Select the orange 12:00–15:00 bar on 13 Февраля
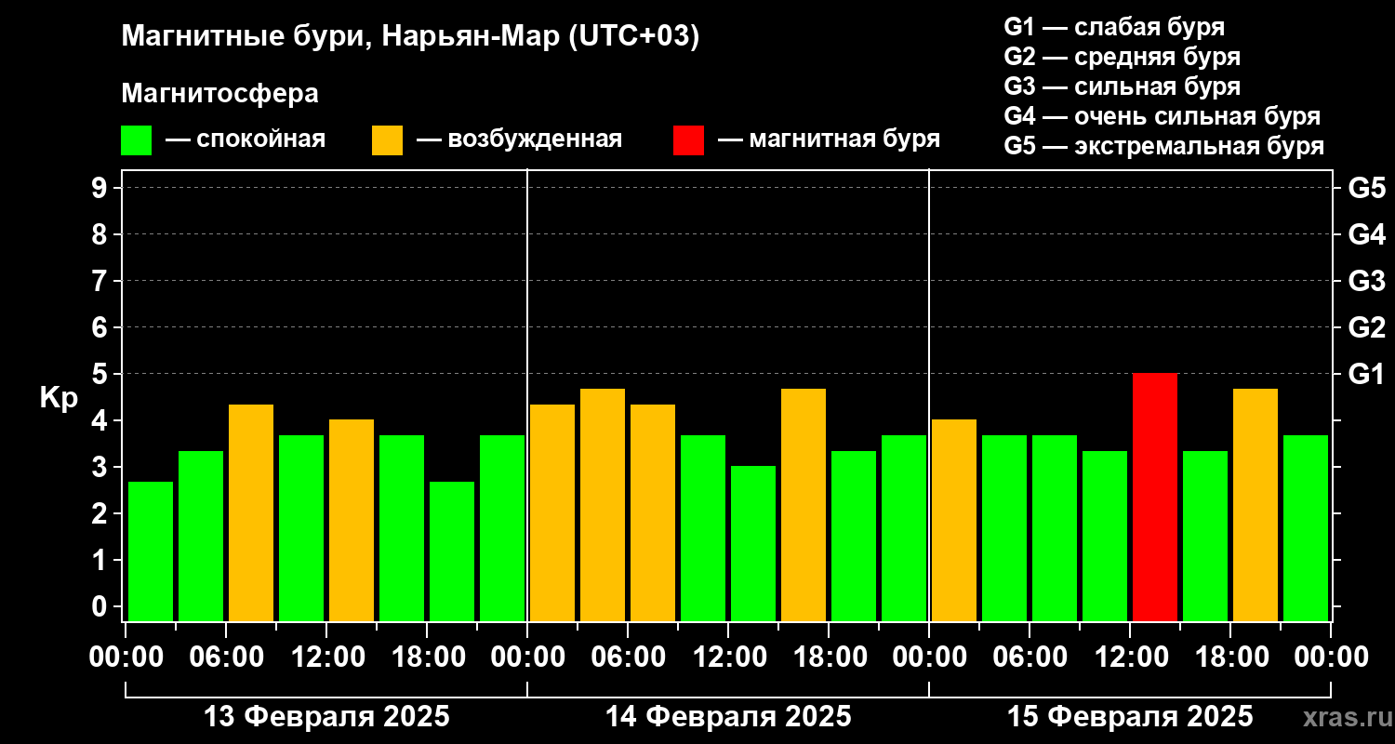 pos(352,520)
